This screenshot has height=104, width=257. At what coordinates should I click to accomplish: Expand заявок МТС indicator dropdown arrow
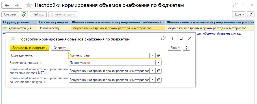click(152, 71)
